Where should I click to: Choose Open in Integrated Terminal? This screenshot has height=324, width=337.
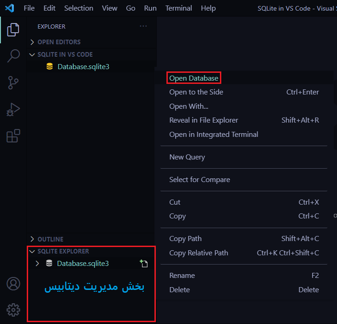click(244, 134)
